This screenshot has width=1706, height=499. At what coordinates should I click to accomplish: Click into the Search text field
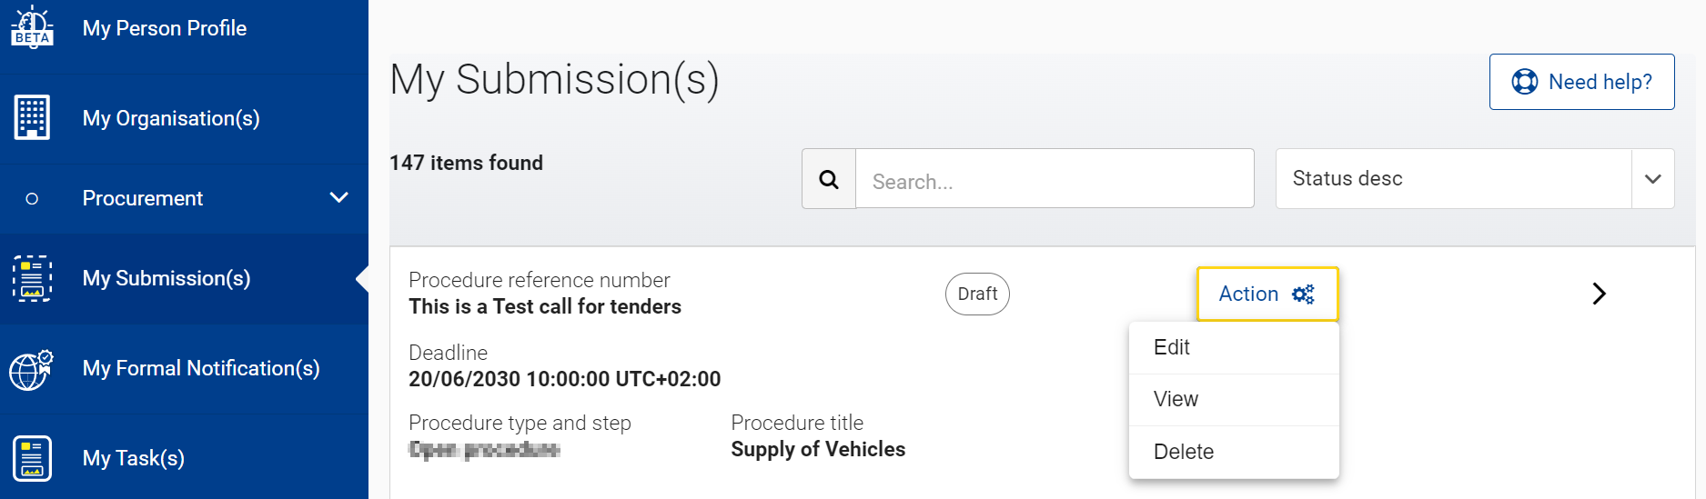[x=1055, y=179]
